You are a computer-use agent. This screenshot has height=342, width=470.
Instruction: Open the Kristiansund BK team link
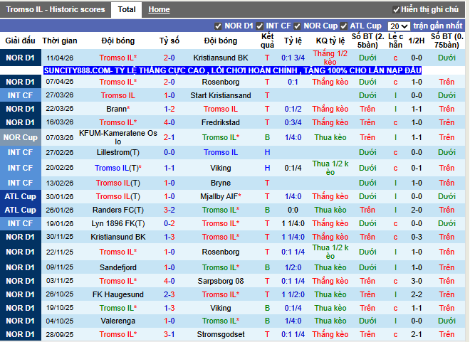pyautogui.click(x=221, y=58)
